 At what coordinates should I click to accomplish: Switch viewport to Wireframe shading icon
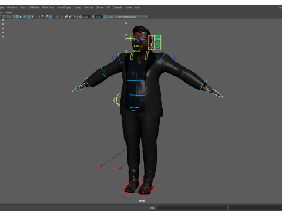pyautogui.click(x=13, y=16)
